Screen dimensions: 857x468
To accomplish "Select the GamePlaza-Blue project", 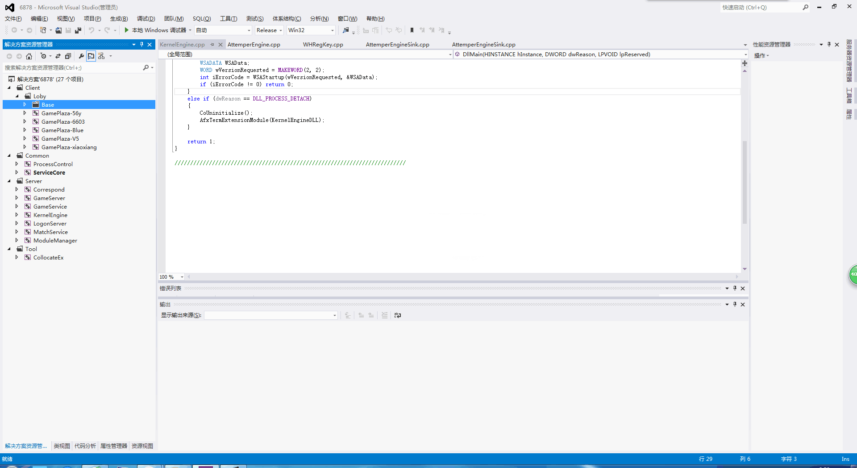I will pyautogui.click(x=62, y=130).
